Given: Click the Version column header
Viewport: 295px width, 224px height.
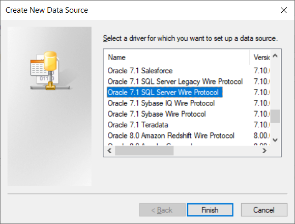Looking at the screenshot, I should (260, 57).
